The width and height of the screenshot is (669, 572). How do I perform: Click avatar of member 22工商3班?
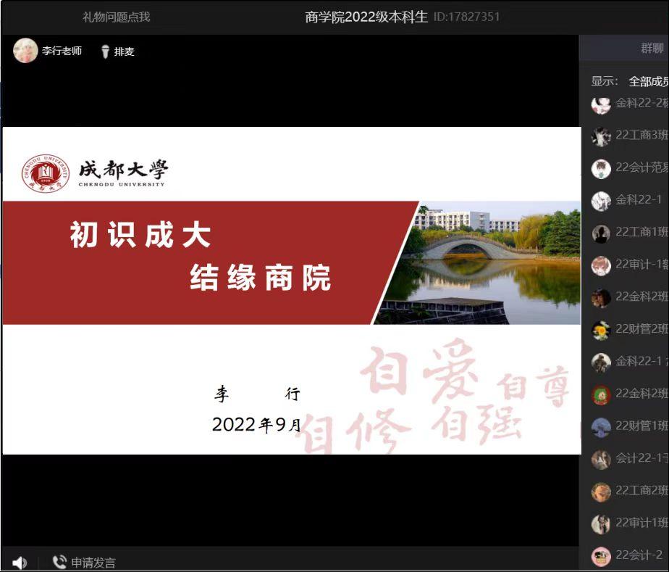(x=601, y=136)
